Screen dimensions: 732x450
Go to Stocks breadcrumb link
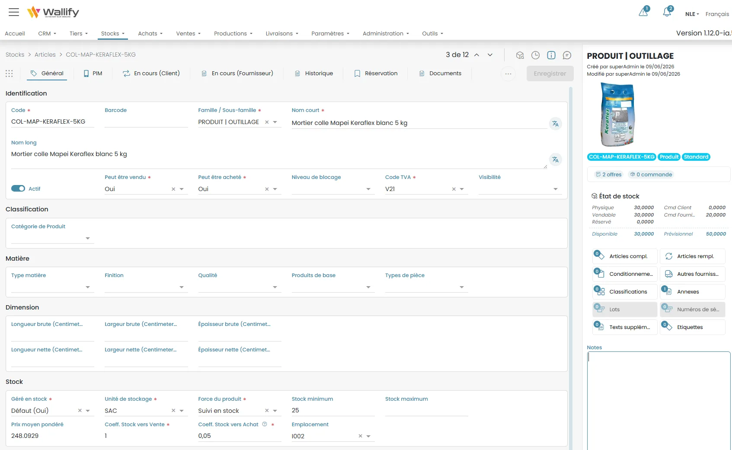tap(15, 54)
